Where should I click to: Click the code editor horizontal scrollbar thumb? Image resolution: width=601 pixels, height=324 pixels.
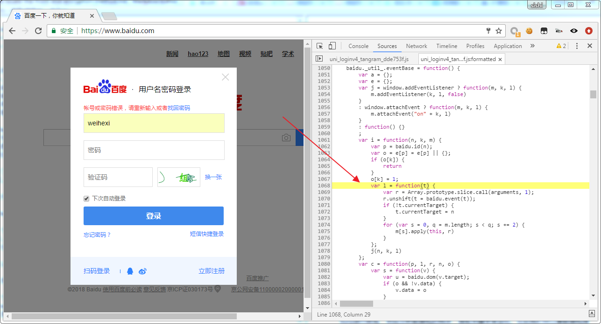click(x=357, y=303)
